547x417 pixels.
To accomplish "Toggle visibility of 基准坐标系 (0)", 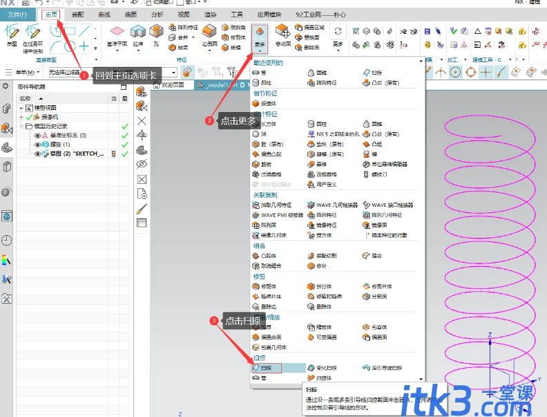I will (38, 136).
